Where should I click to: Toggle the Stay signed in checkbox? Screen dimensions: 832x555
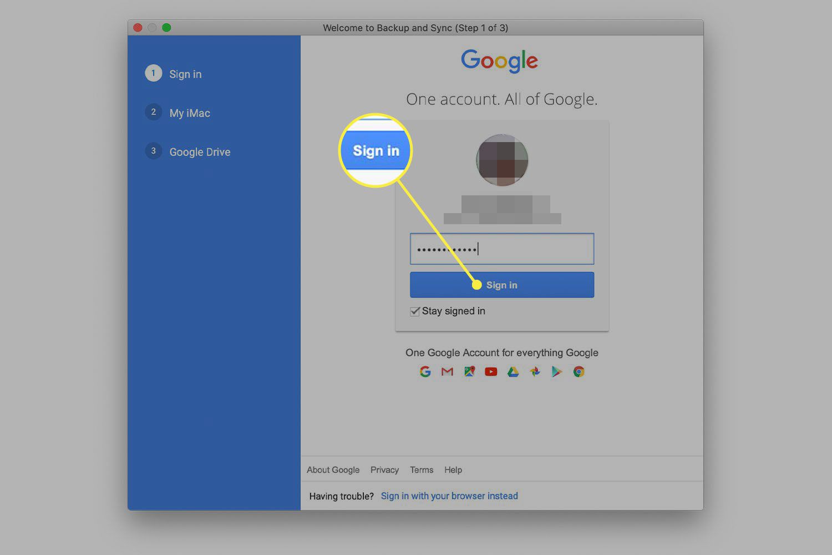414,311
